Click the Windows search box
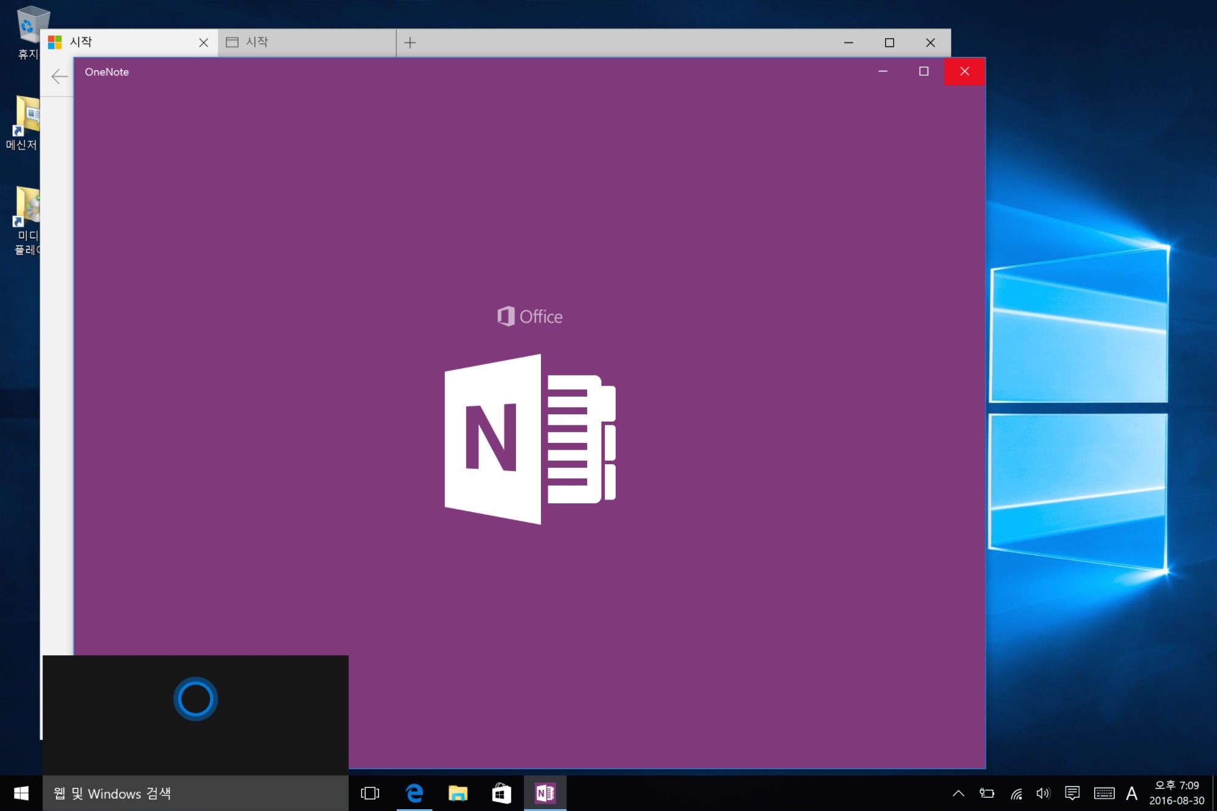 [x=195, y=793]
